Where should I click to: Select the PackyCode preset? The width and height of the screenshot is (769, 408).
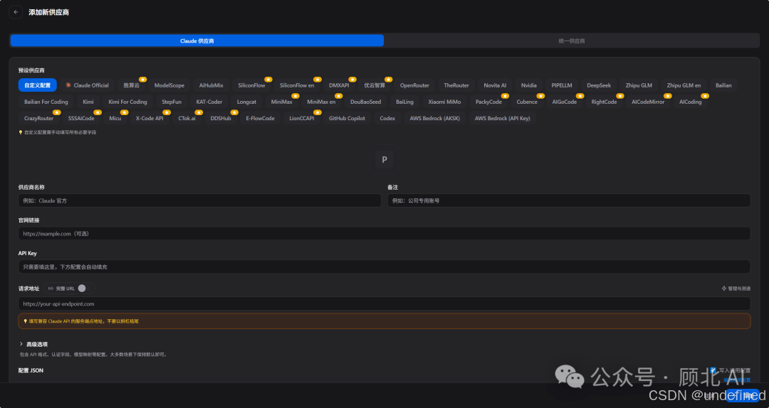coord(488,102)
